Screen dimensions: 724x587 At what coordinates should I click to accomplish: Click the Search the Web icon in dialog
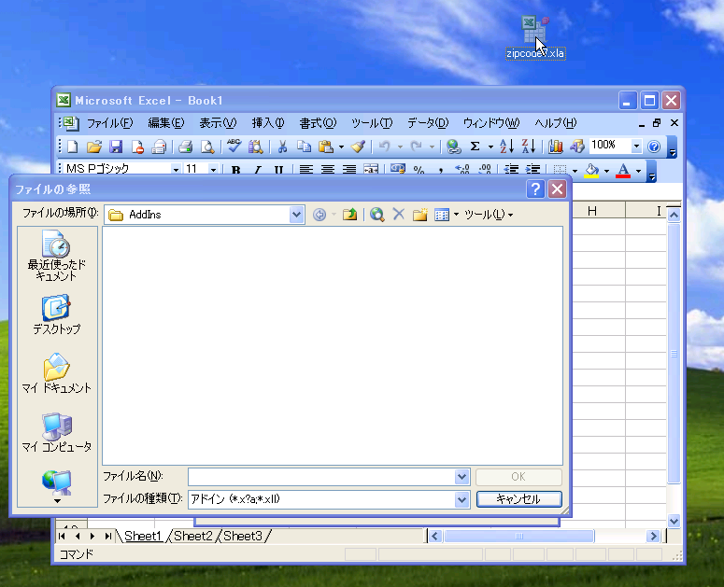coord(377,215)
